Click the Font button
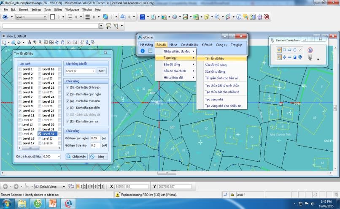 [x=102, y=71]
